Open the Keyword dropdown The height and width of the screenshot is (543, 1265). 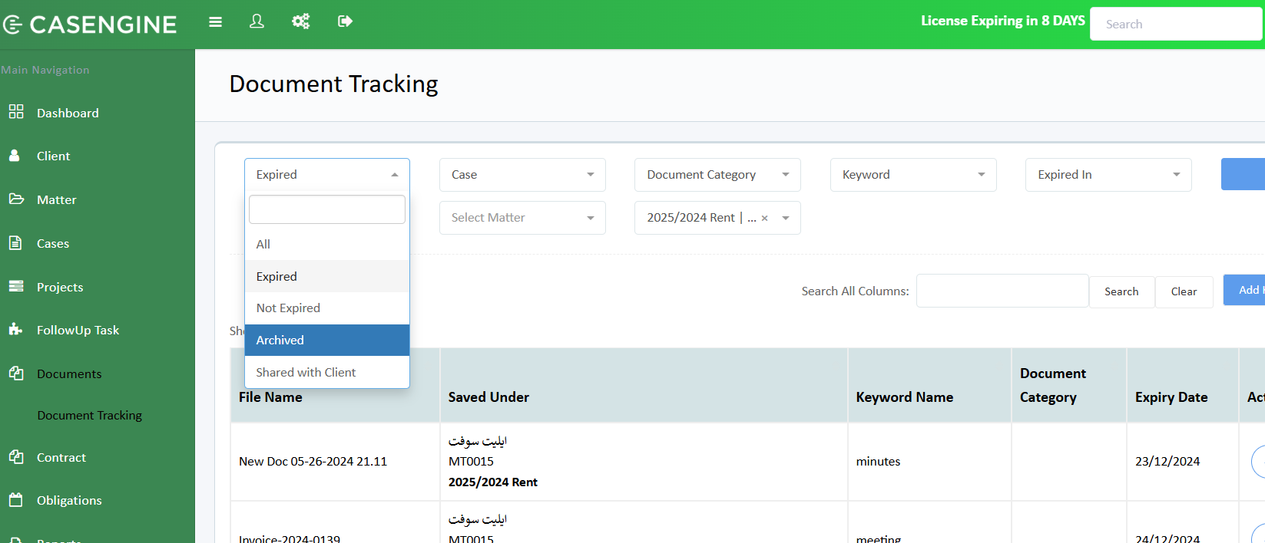(913, 175)
